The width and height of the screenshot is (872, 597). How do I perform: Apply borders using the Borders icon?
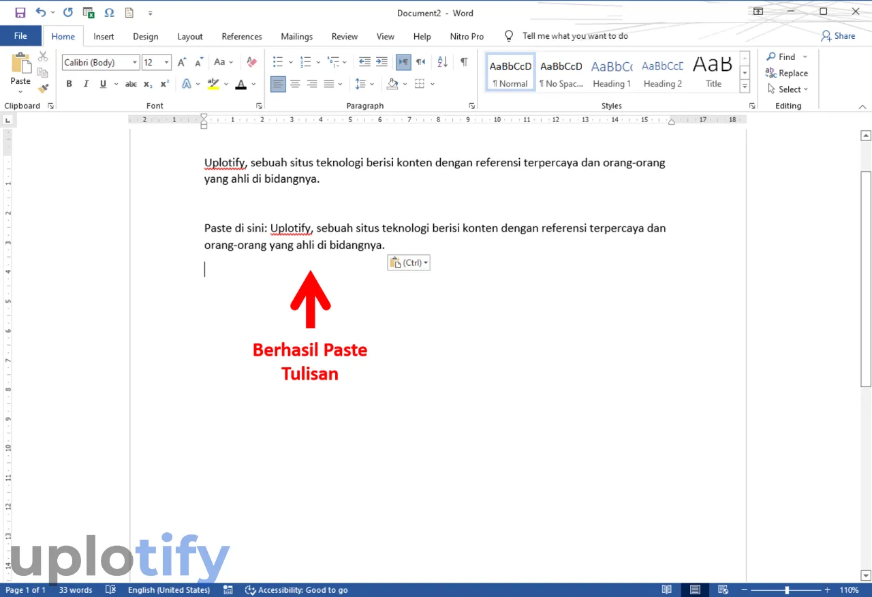click(x=420, y=84)
